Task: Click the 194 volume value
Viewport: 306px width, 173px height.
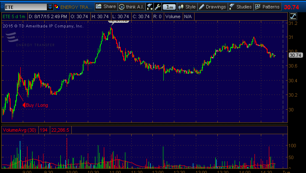Action: pyautogui.click(x=44, y=130)
